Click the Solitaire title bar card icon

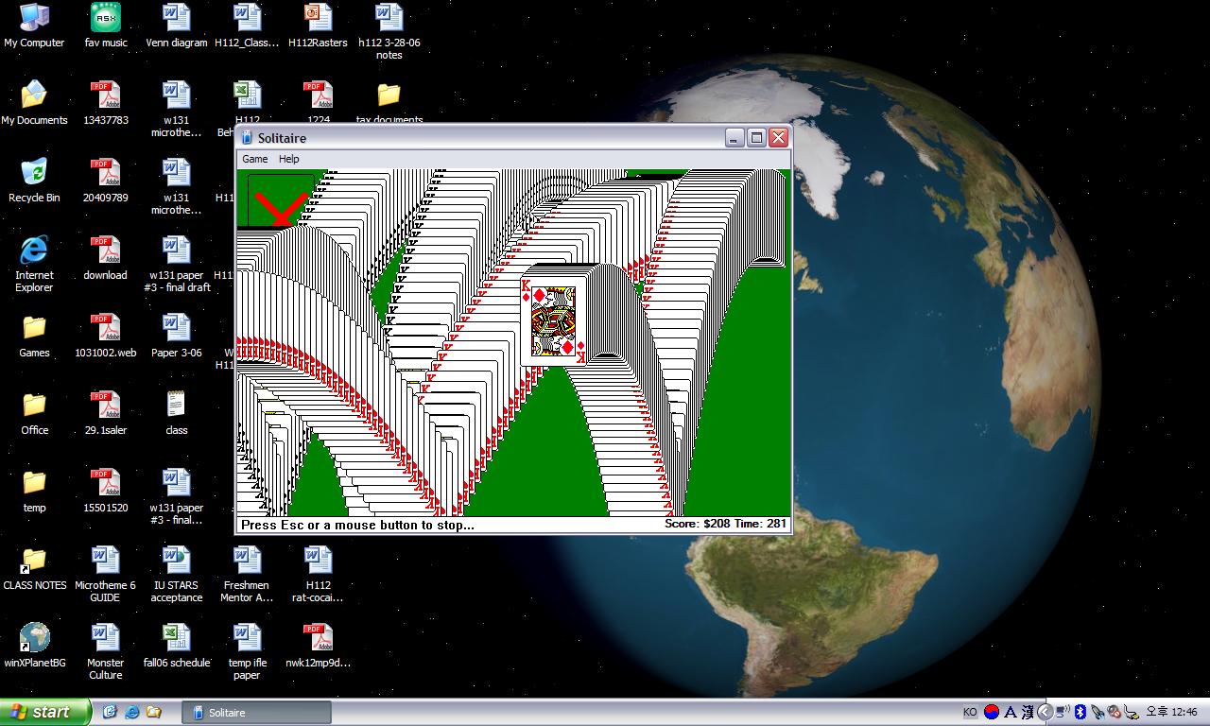tap(247, 137)
